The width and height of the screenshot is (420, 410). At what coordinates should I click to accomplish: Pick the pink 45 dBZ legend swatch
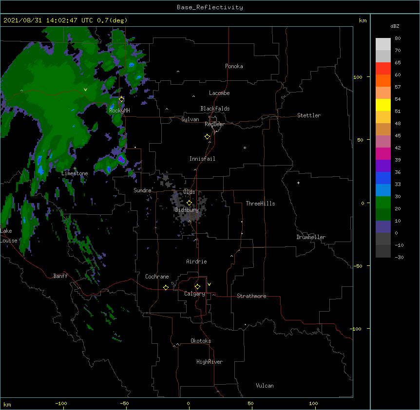383,141
